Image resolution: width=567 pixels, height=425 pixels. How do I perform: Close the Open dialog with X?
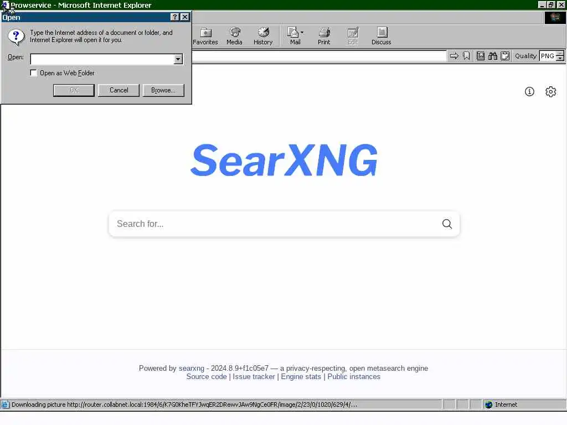(x=184, y=17)
